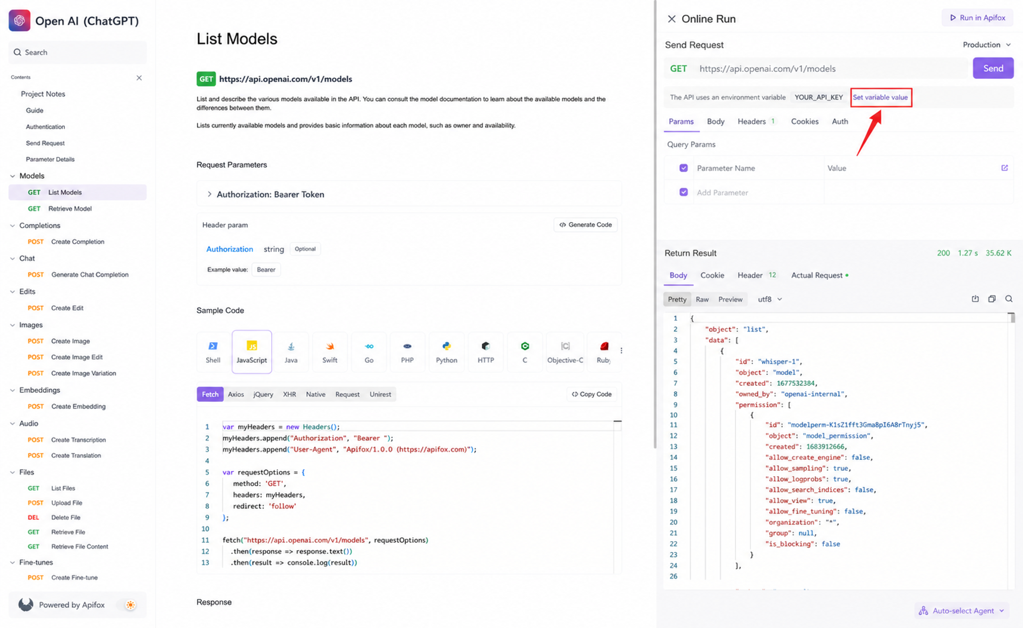This screenshot has height=628, width=1023.
Task: Collapse the Files tree section
Action: [12, 472]
